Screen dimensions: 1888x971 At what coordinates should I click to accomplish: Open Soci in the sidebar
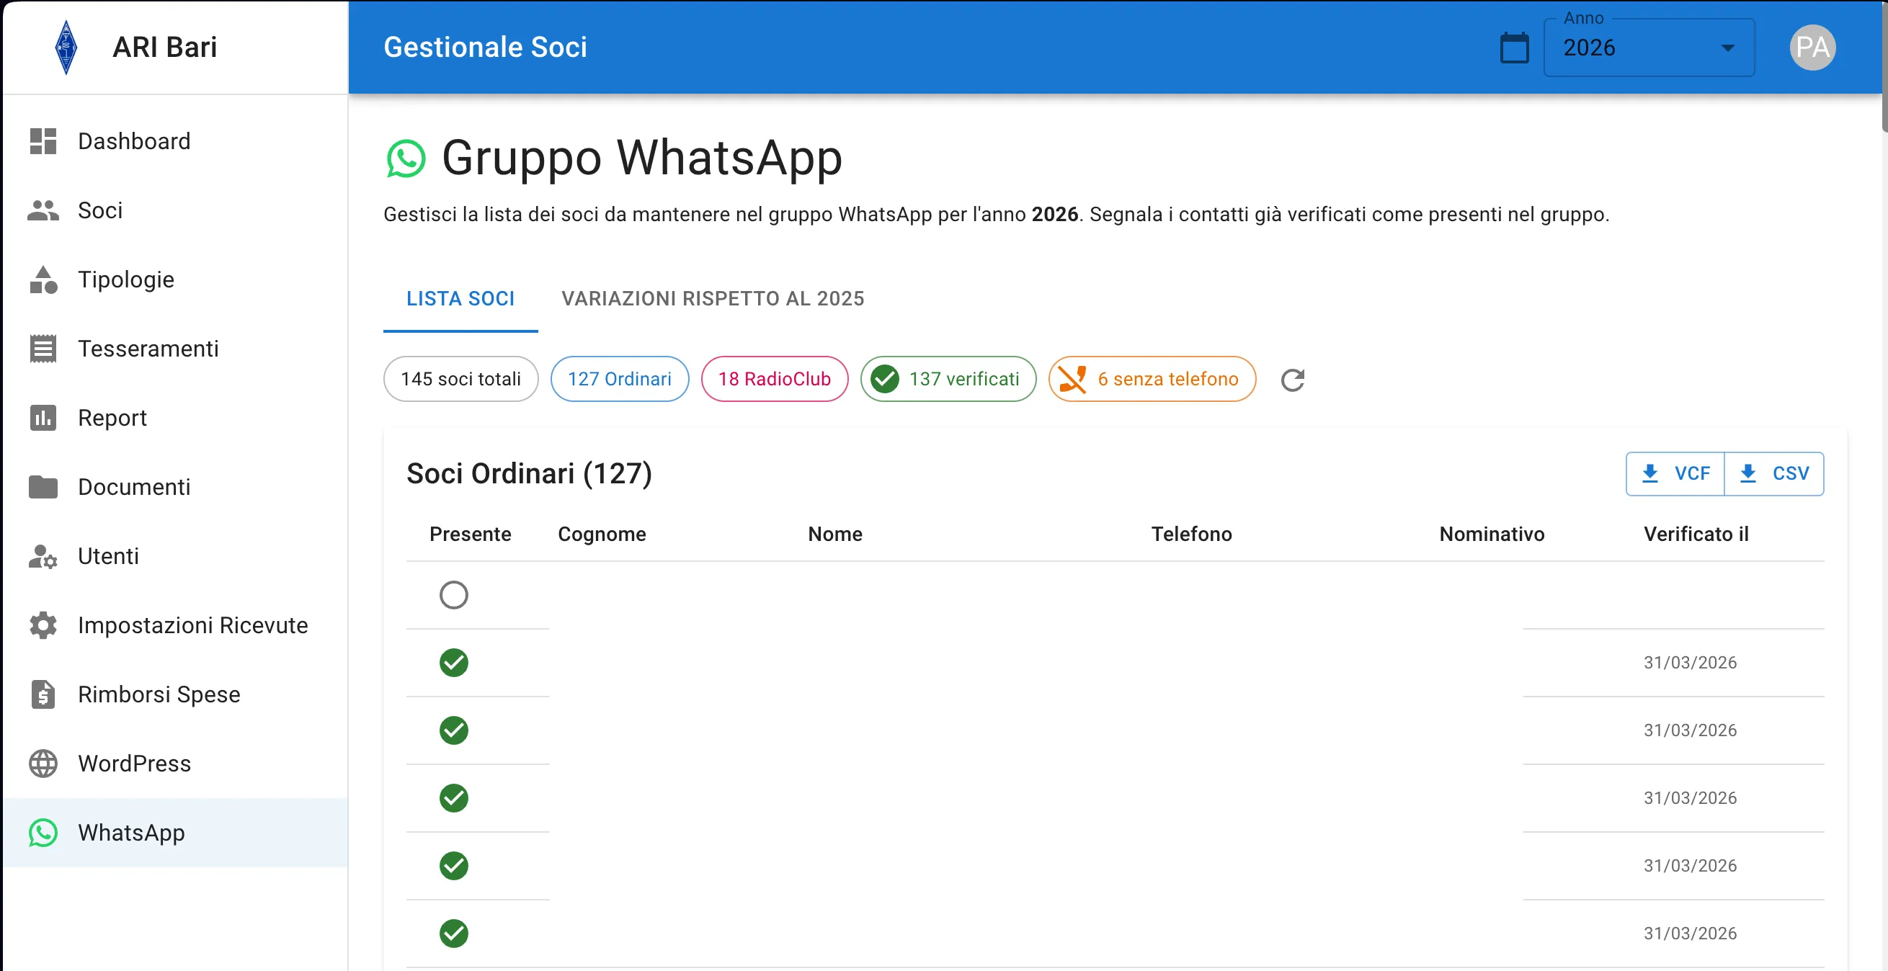click(x=176, y=210)
